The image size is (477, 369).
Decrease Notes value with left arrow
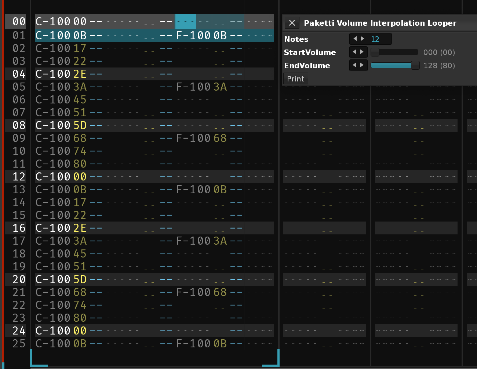point(355,39)
